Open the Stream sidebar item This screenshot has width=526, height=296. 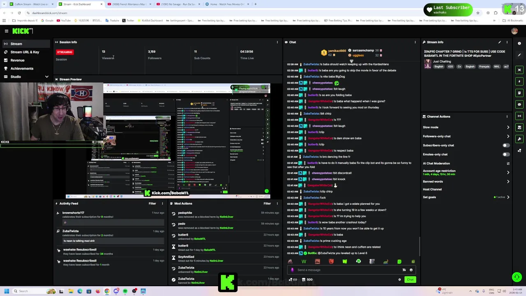pos(27,44)
